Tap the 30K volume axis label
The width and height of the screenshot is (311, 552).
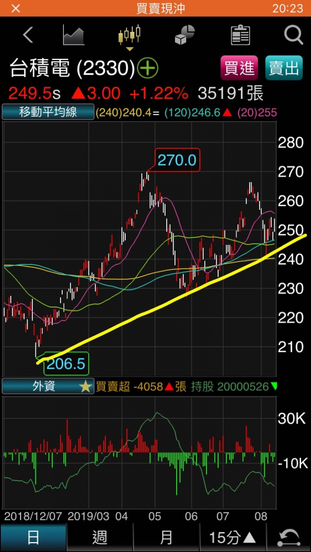291,418
